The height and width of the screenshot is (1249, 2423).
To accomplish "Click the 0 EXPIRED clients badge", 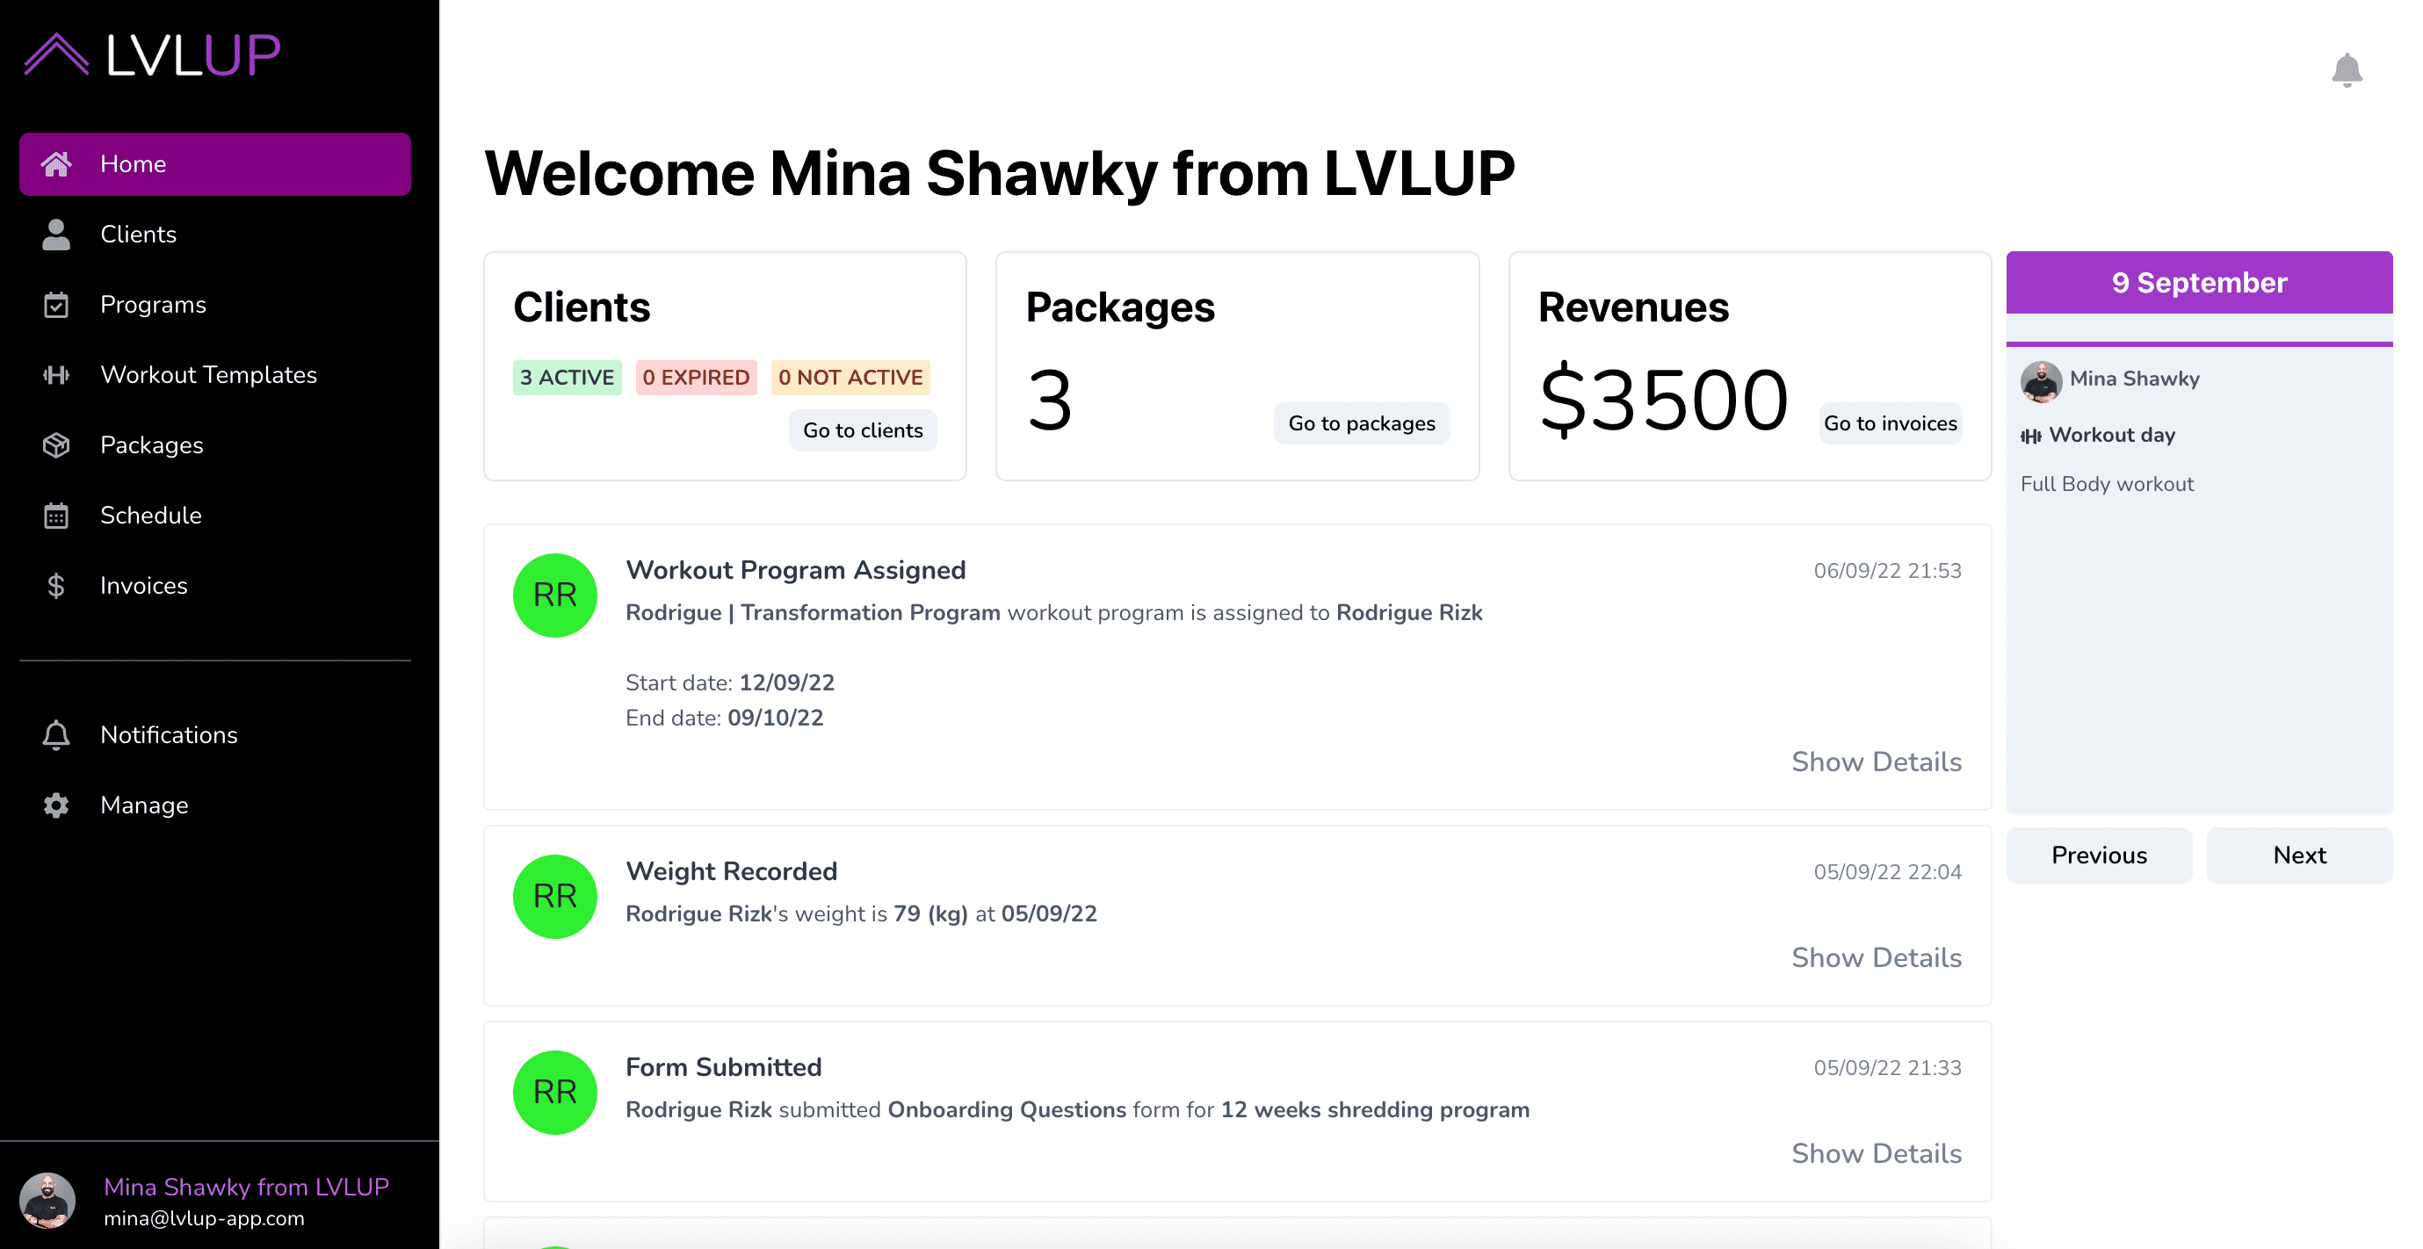I will click(x=695, y=378).
